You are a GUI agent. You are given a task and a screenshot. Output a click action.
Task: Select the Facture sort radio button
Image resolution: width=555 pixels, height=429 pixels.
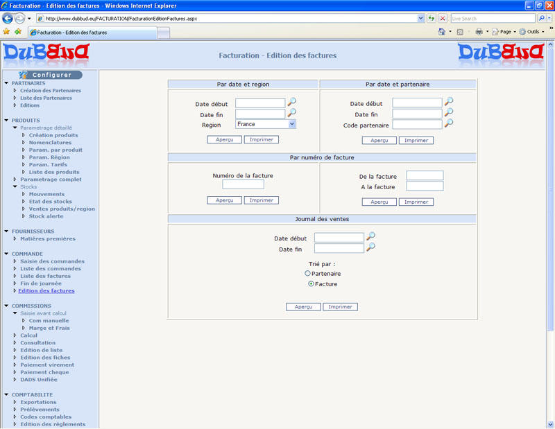tap(311, 284)
